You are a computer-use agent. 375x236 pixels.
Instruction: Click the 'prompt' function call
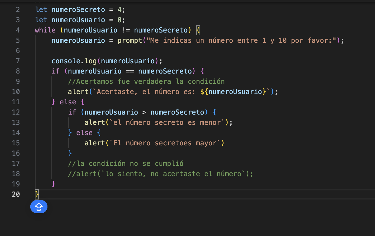pos(130,40)
